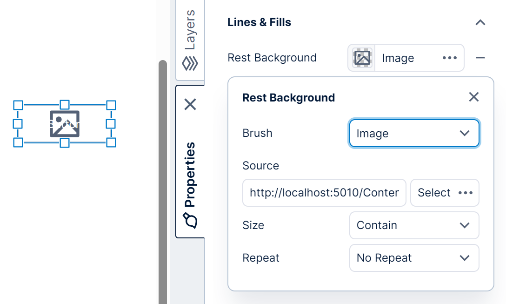The height and width of the screenshot is (304, 506).
Task: Click the Select button for image source
Action: click(x=433, y=193)
